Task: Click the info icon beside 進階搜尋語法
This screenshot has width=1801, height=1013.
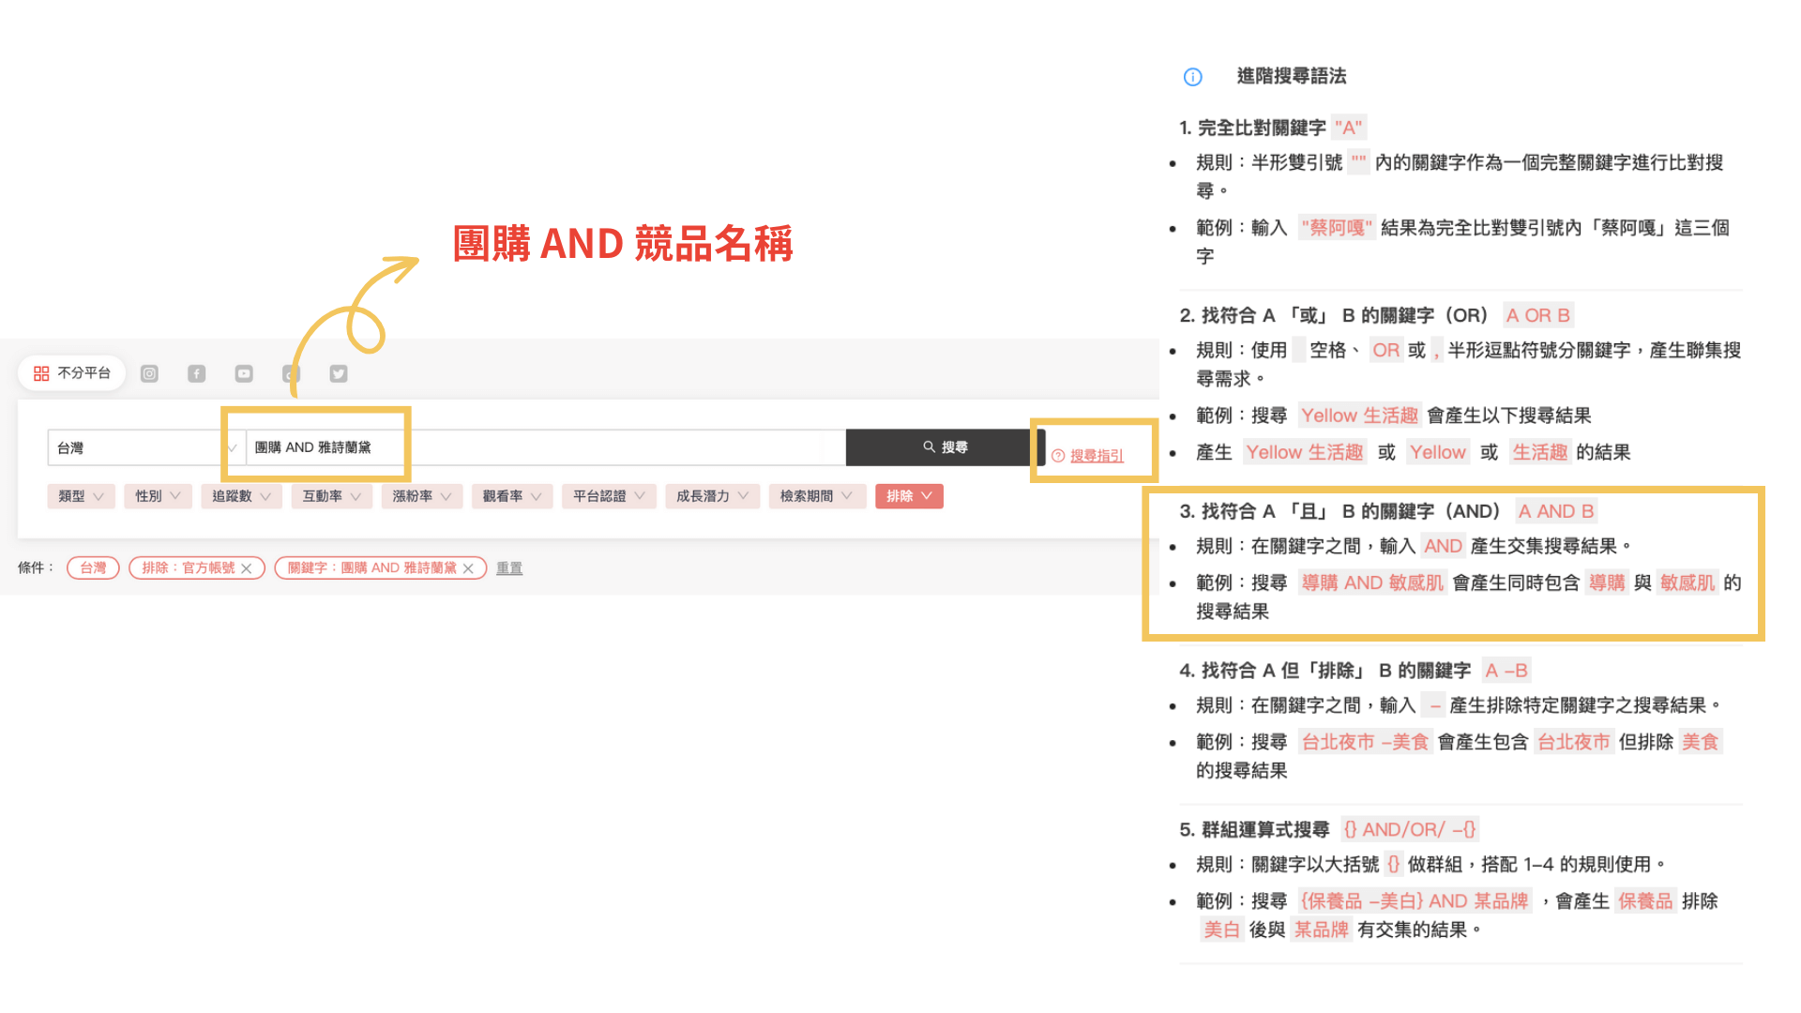Action: pos(1192,77)
